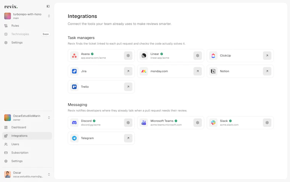Click the Notion connect arrow icon

point(267,71)
